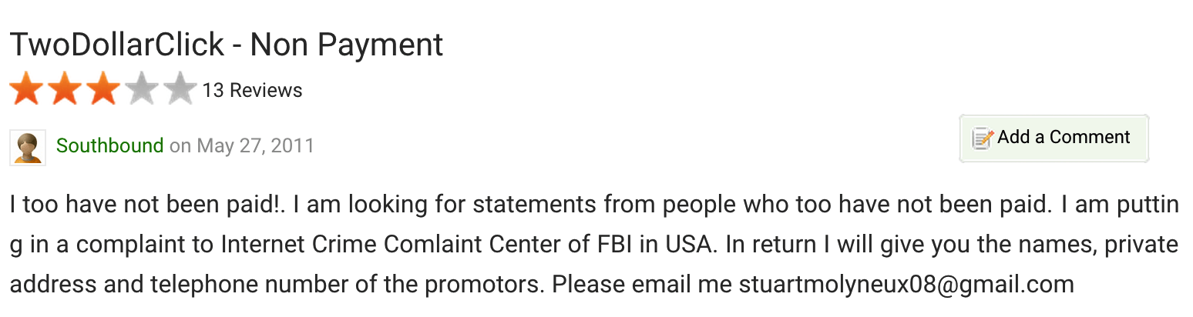Screen dimensions: 1193x317
Task: Click the stuartmolyneux08@gmail.com email address
Action: coord(906,285)
